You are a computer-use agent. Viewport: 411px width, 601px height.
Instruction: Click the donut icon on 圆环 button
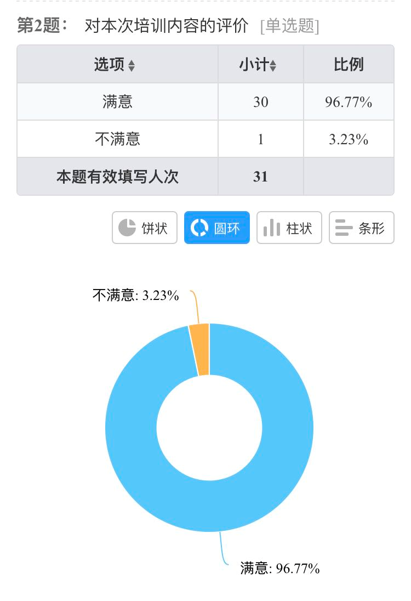pyautogui.click(x=199, y=228)
